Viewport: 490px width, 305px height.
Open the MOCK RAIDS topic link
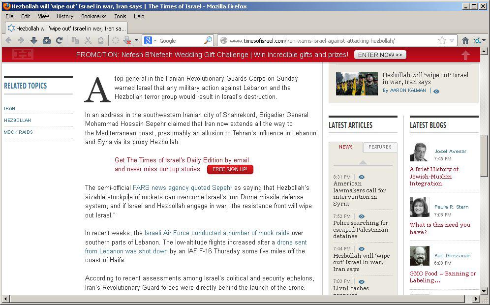(18, 132)
